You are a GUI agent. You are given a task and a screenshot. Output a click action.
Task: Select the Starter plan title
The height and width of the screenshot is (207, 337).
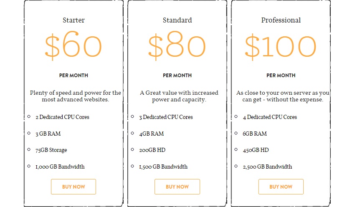pyautogui.click(x=73, y=20)
